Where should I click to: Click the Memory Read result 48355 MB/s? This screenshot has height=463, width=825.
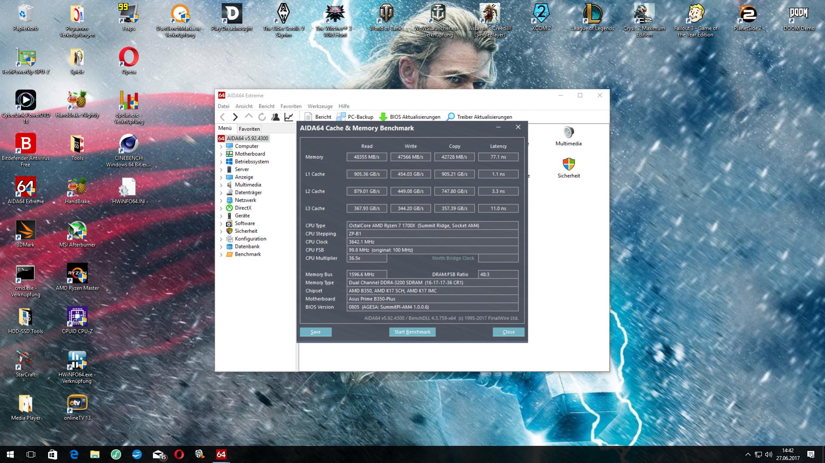pyautogui.click(x=367, y=157)
